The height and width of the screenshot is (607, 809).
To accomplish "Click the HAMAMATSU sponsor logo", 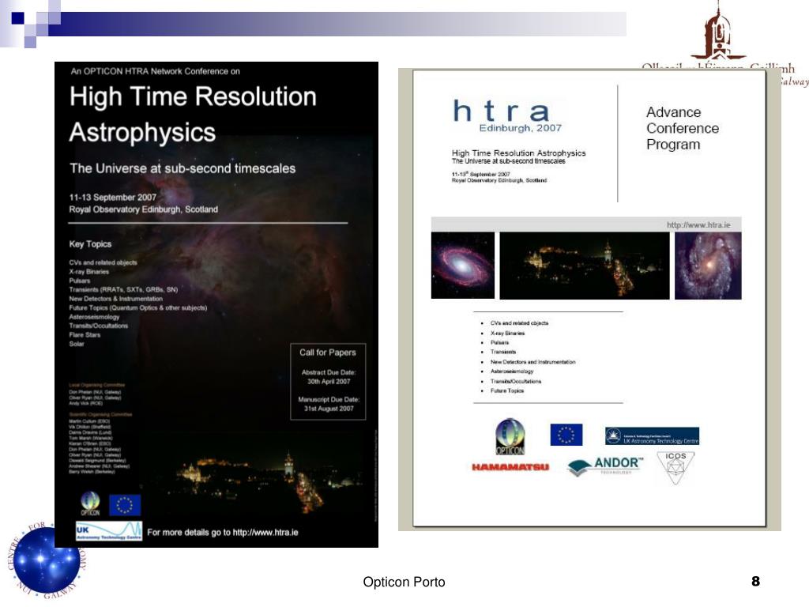I will (x=510, y=467).
